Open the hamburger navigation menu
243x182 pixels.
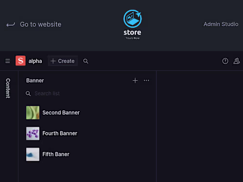click(7, 61)
